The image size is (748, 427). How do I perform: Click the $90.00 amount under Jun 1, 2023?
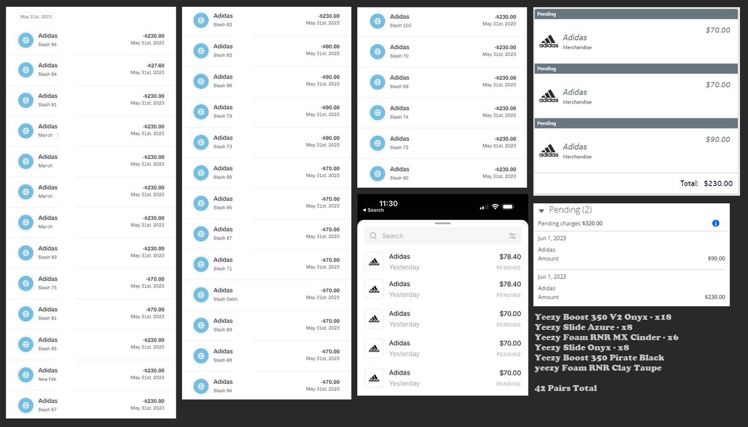coord(716,259)
